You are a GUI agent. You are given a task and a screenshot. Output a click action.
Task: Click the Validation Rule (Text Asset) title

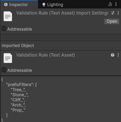tap(46, 55)
